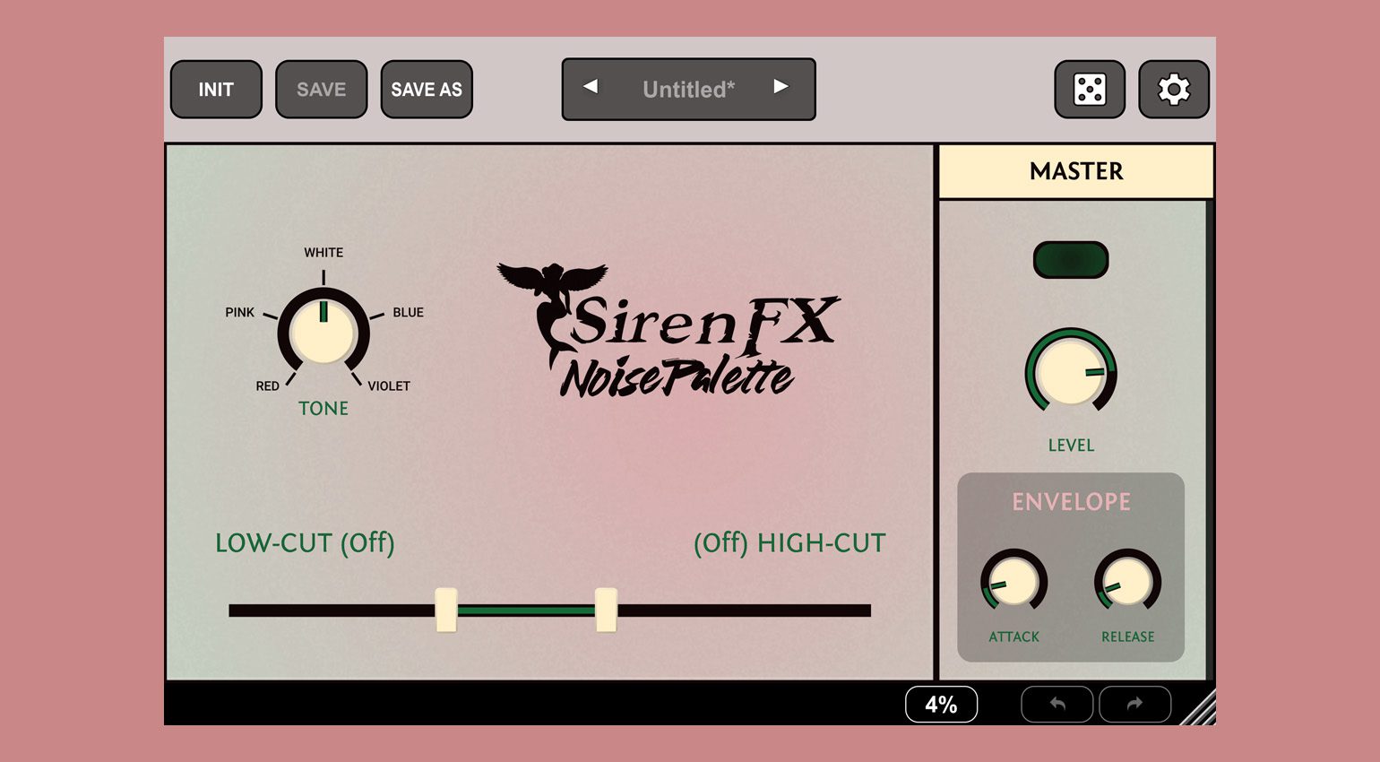This screenshot has width=1380, height=762.
Task: Click the high-cut slider handle
Action: click(606, 610)
